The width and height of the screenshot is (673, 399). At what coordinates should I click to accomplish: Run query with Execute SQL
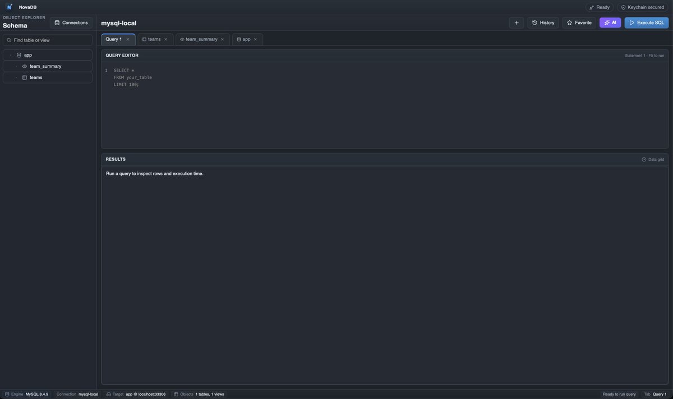click(647, 22)
